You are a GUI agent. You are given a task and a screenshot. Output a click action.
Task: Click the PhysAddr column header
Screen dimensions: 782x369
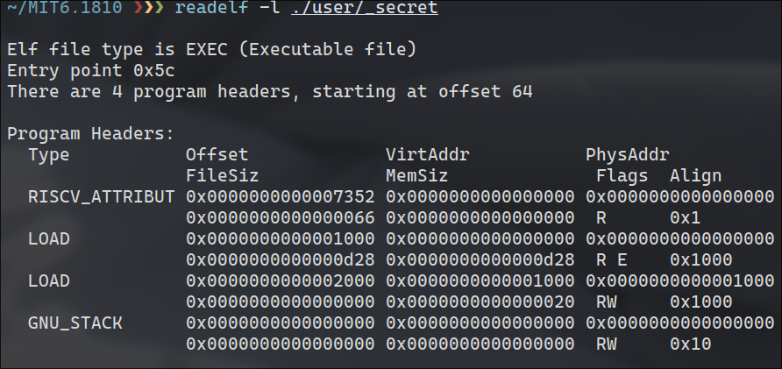point(627,155)
